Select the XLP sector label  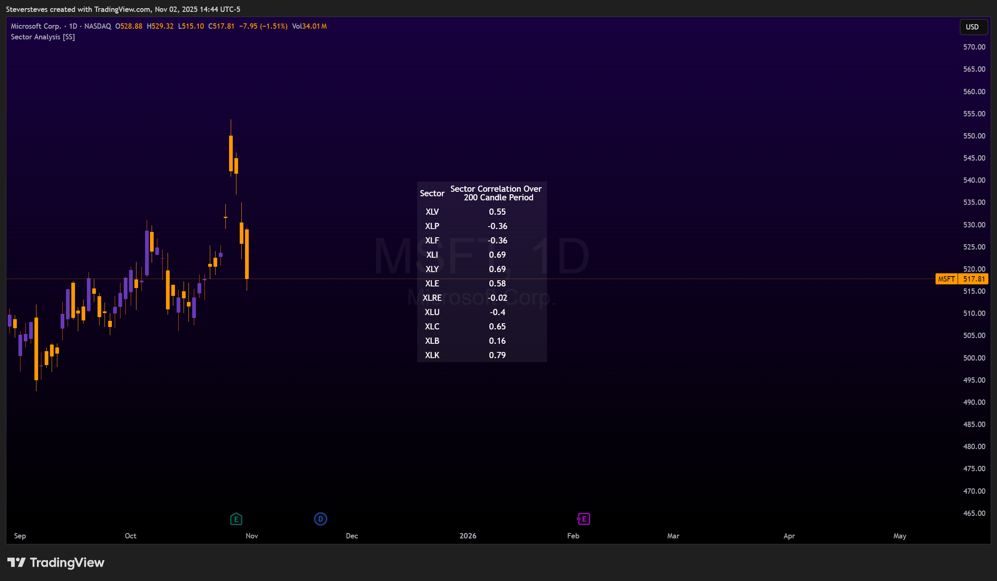[x=432, y=226]
